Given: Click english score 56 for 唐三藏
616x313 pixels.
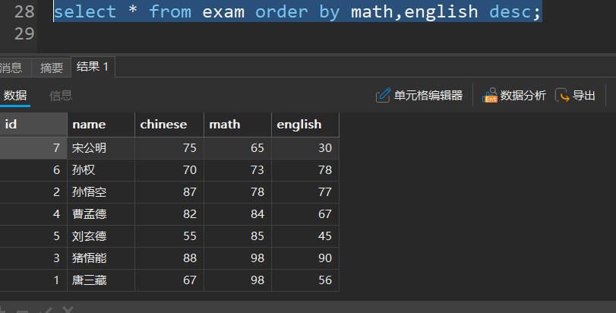Looking at the screenshot, I should [x=305, y=280].
